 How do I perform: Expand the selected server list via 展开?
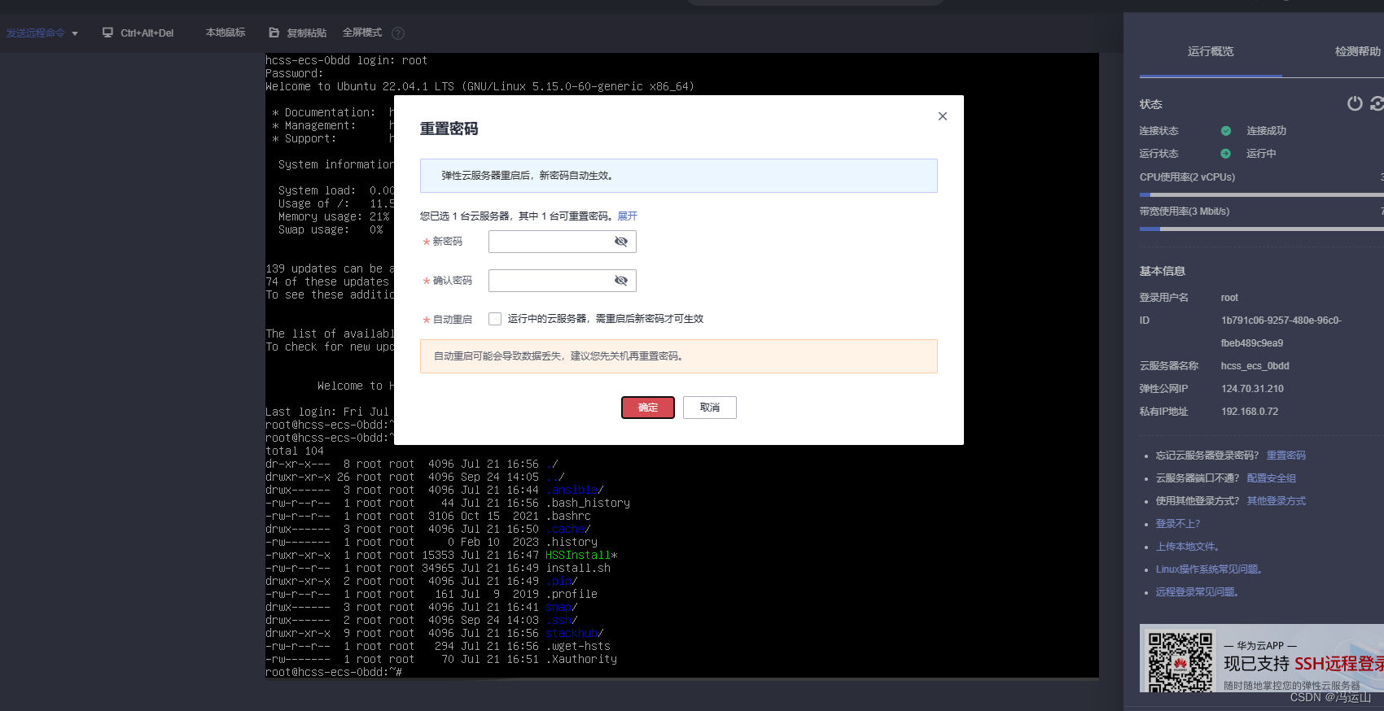(627, 216)
